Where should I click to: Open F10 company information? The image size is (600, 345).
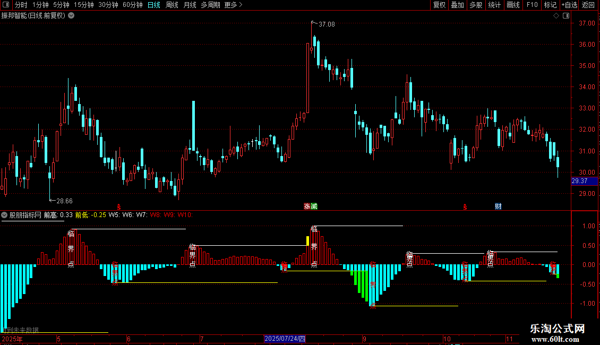click(x=532, y=5)
